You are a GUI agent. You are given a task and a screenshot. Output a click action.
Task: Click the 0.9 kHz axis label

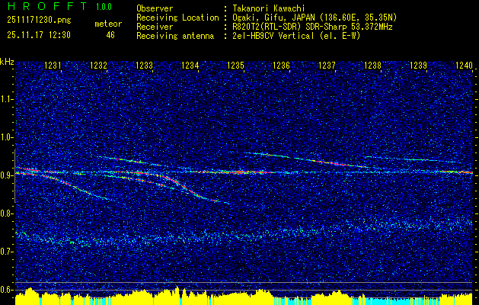(5, 175)
